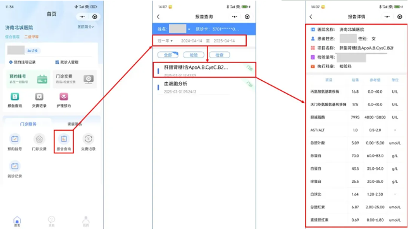Tap the home icon in bottom navigation
Viewport: 410px width, 236px height.
tap(17, 221)
